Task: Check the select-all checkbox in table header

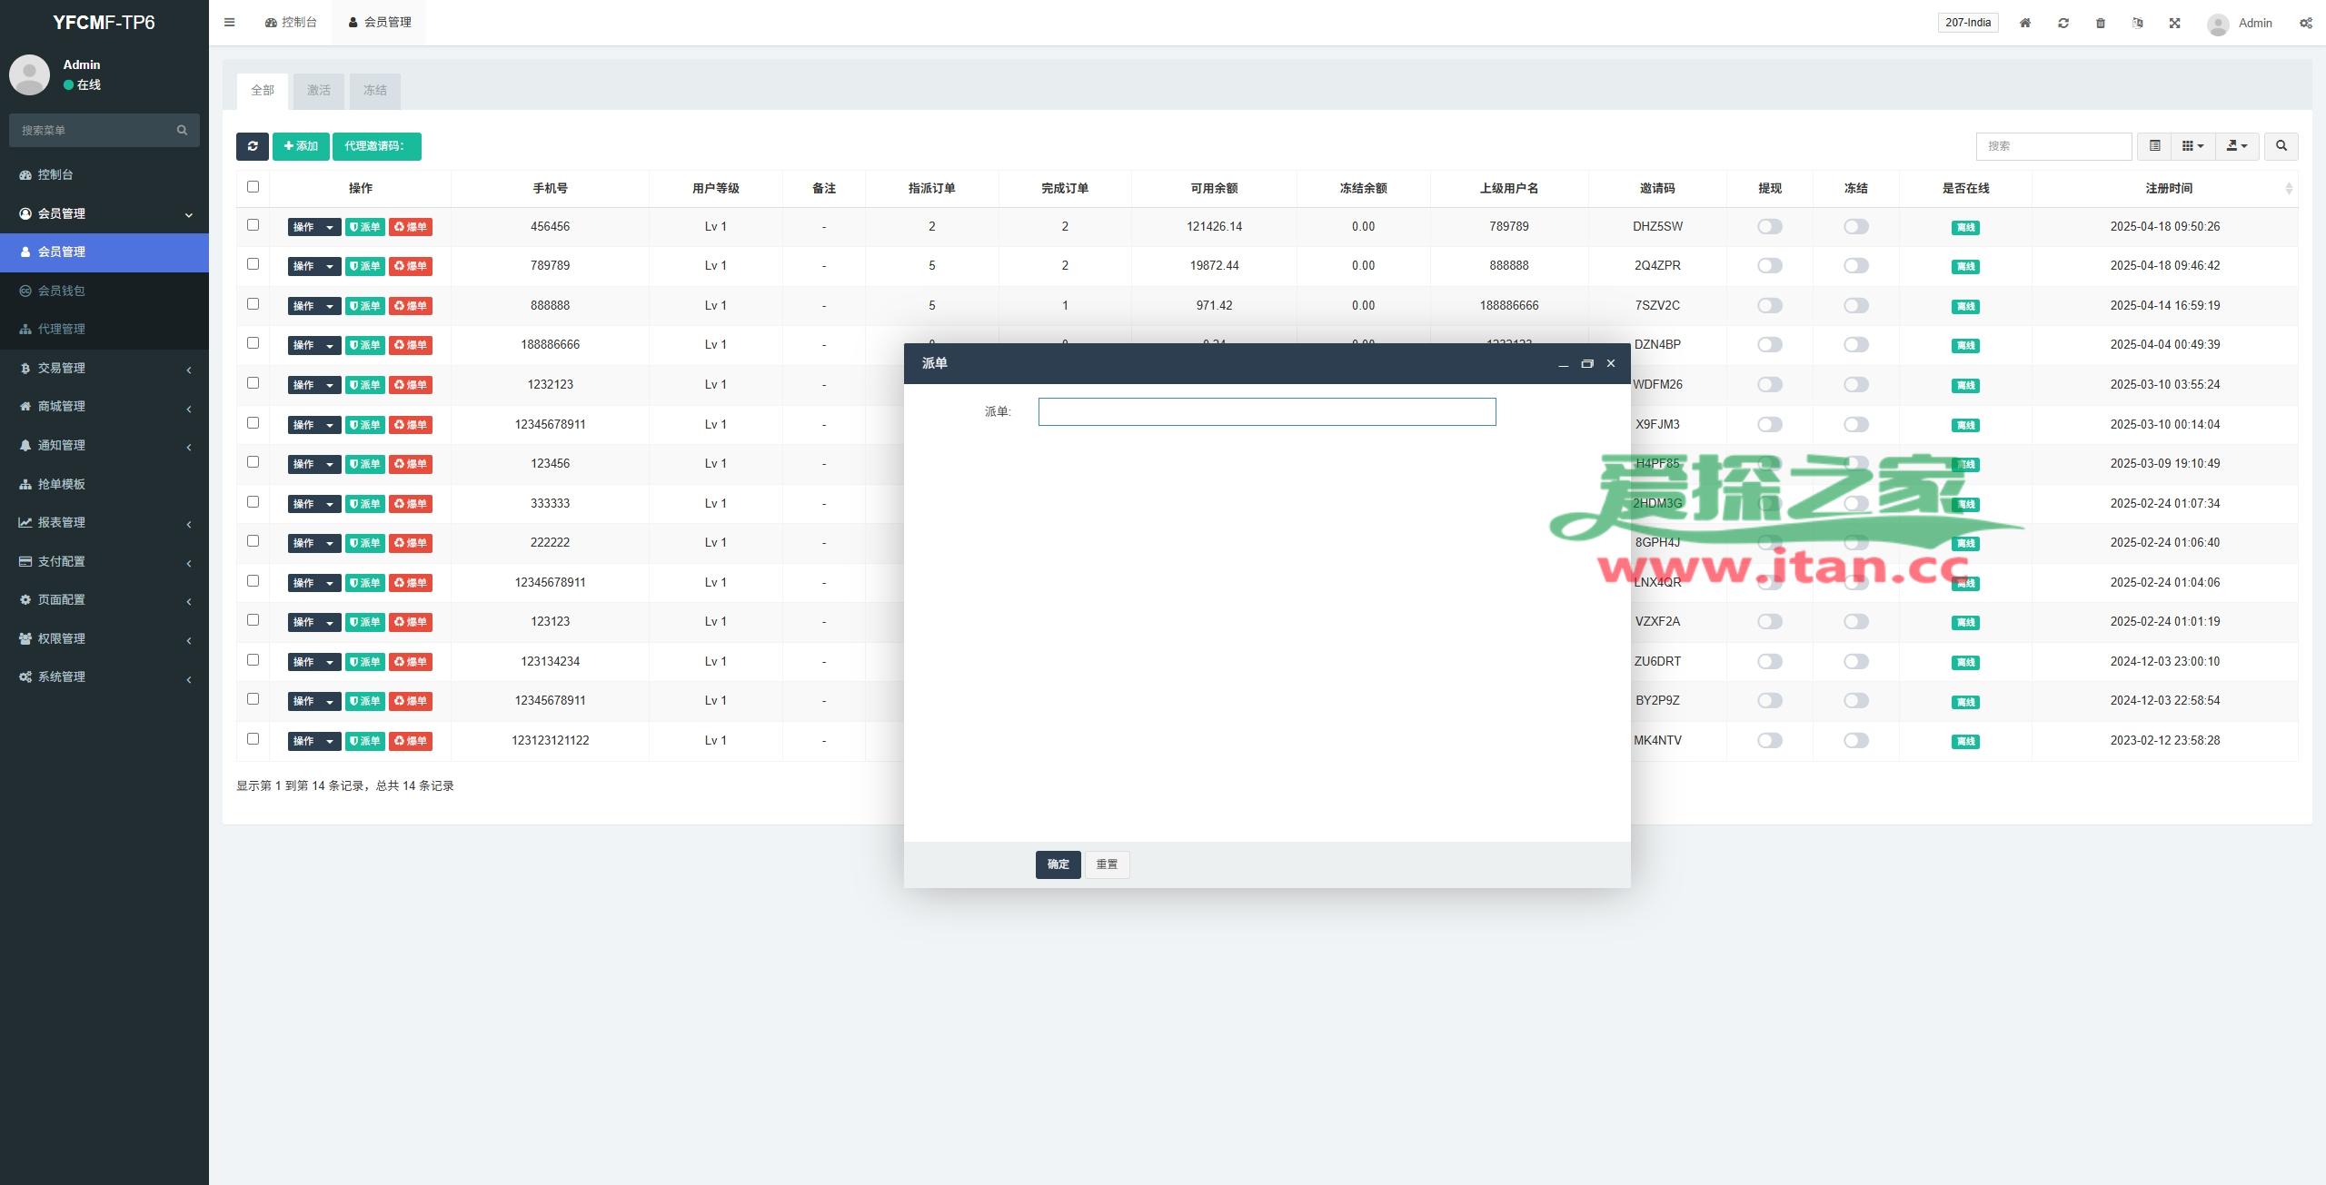Action: pos(253,187)
